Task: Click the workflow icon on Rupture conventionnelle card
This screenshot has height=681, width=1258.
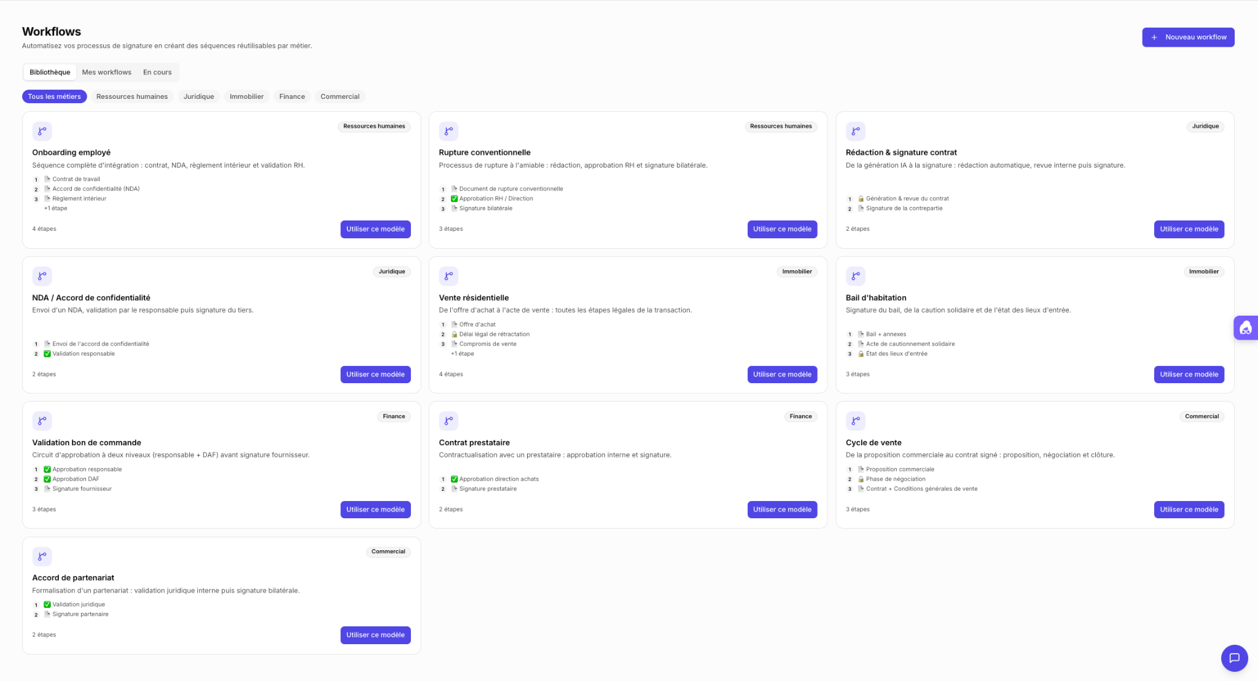Action: pyautogui.click(x=448, y=131)
